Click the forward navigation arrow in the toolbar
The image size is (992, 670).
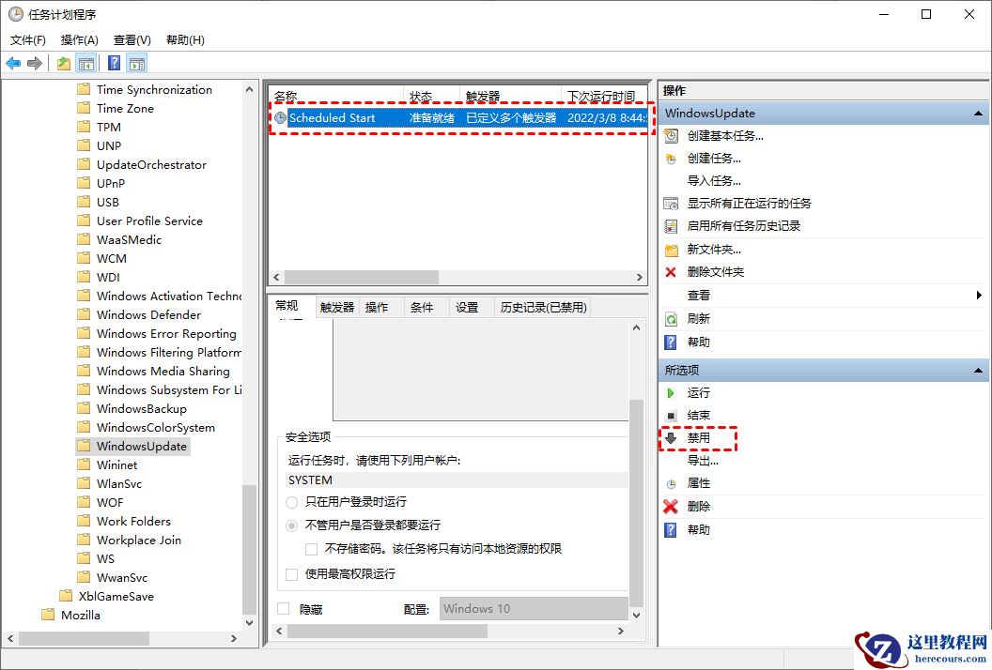click(x=34, y=63)
